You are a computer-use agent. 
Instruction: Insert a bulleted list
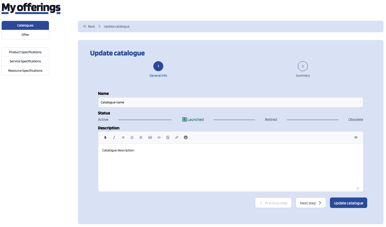[123, 137]
